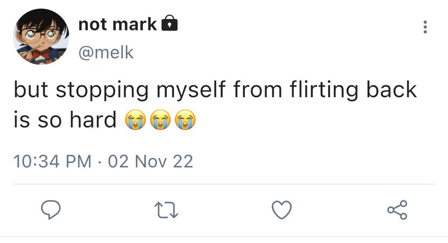Open the three-dot more options menu
Viewport: 448px width, 243px height.
coord(424,28)
